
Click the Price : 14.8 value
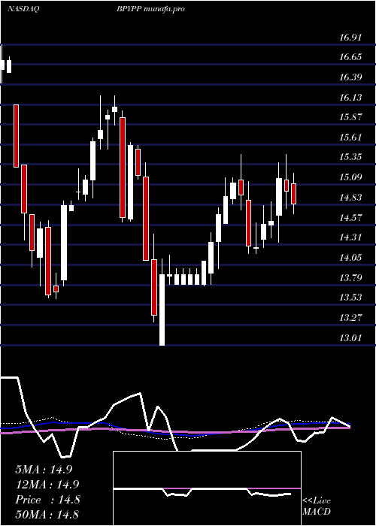tap(47, 500)
